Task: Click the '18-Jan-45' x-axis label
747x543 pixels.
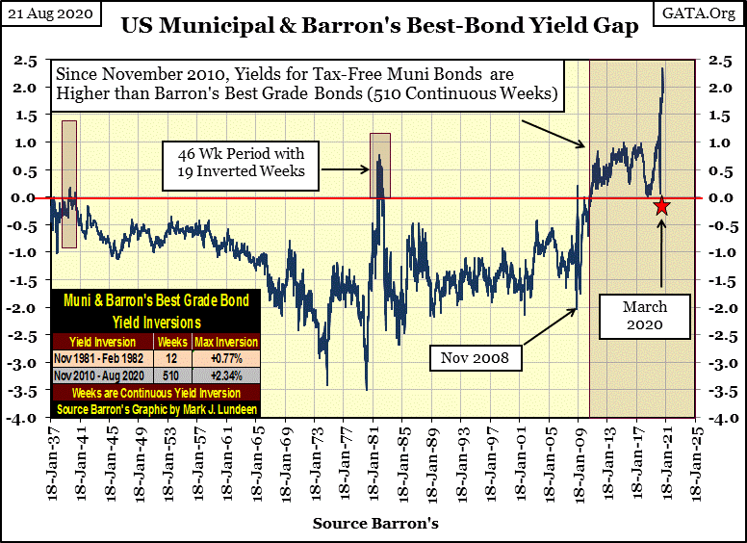Action: (x=111, y=462)
